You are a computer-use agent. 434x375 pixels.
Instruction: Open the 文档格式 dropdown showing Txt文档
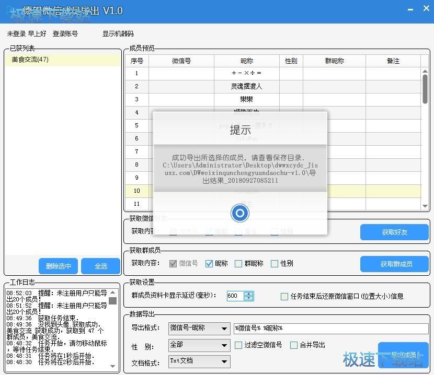(x=199, y=361)
